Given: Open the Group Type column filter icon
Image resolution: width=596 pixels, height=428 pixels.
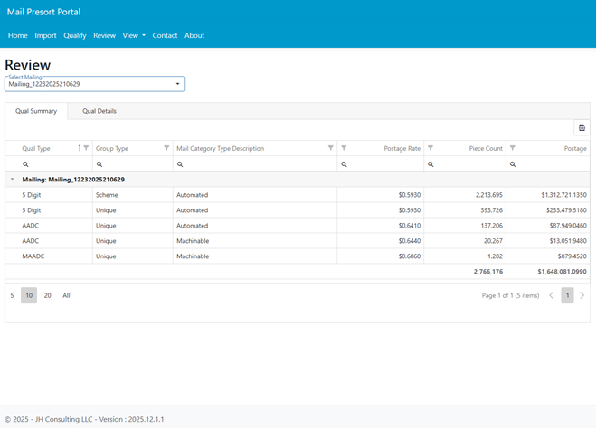Looking at the screenshot, I should coord(166,148).
